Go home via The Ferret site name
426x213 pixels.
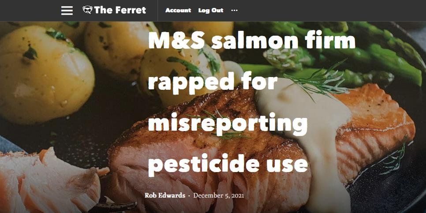tap(120, 10)
